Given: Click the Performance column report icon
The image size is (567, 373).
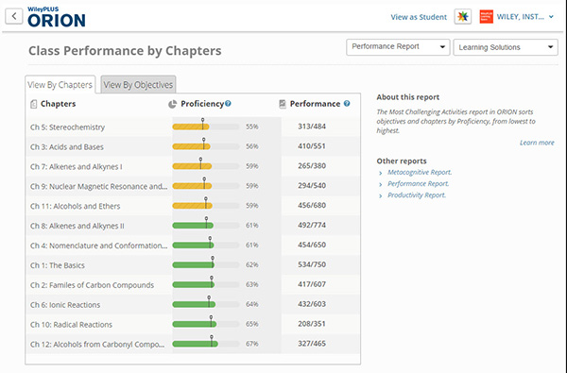Looking at the screenshot, I should click(x=283, y=104).
